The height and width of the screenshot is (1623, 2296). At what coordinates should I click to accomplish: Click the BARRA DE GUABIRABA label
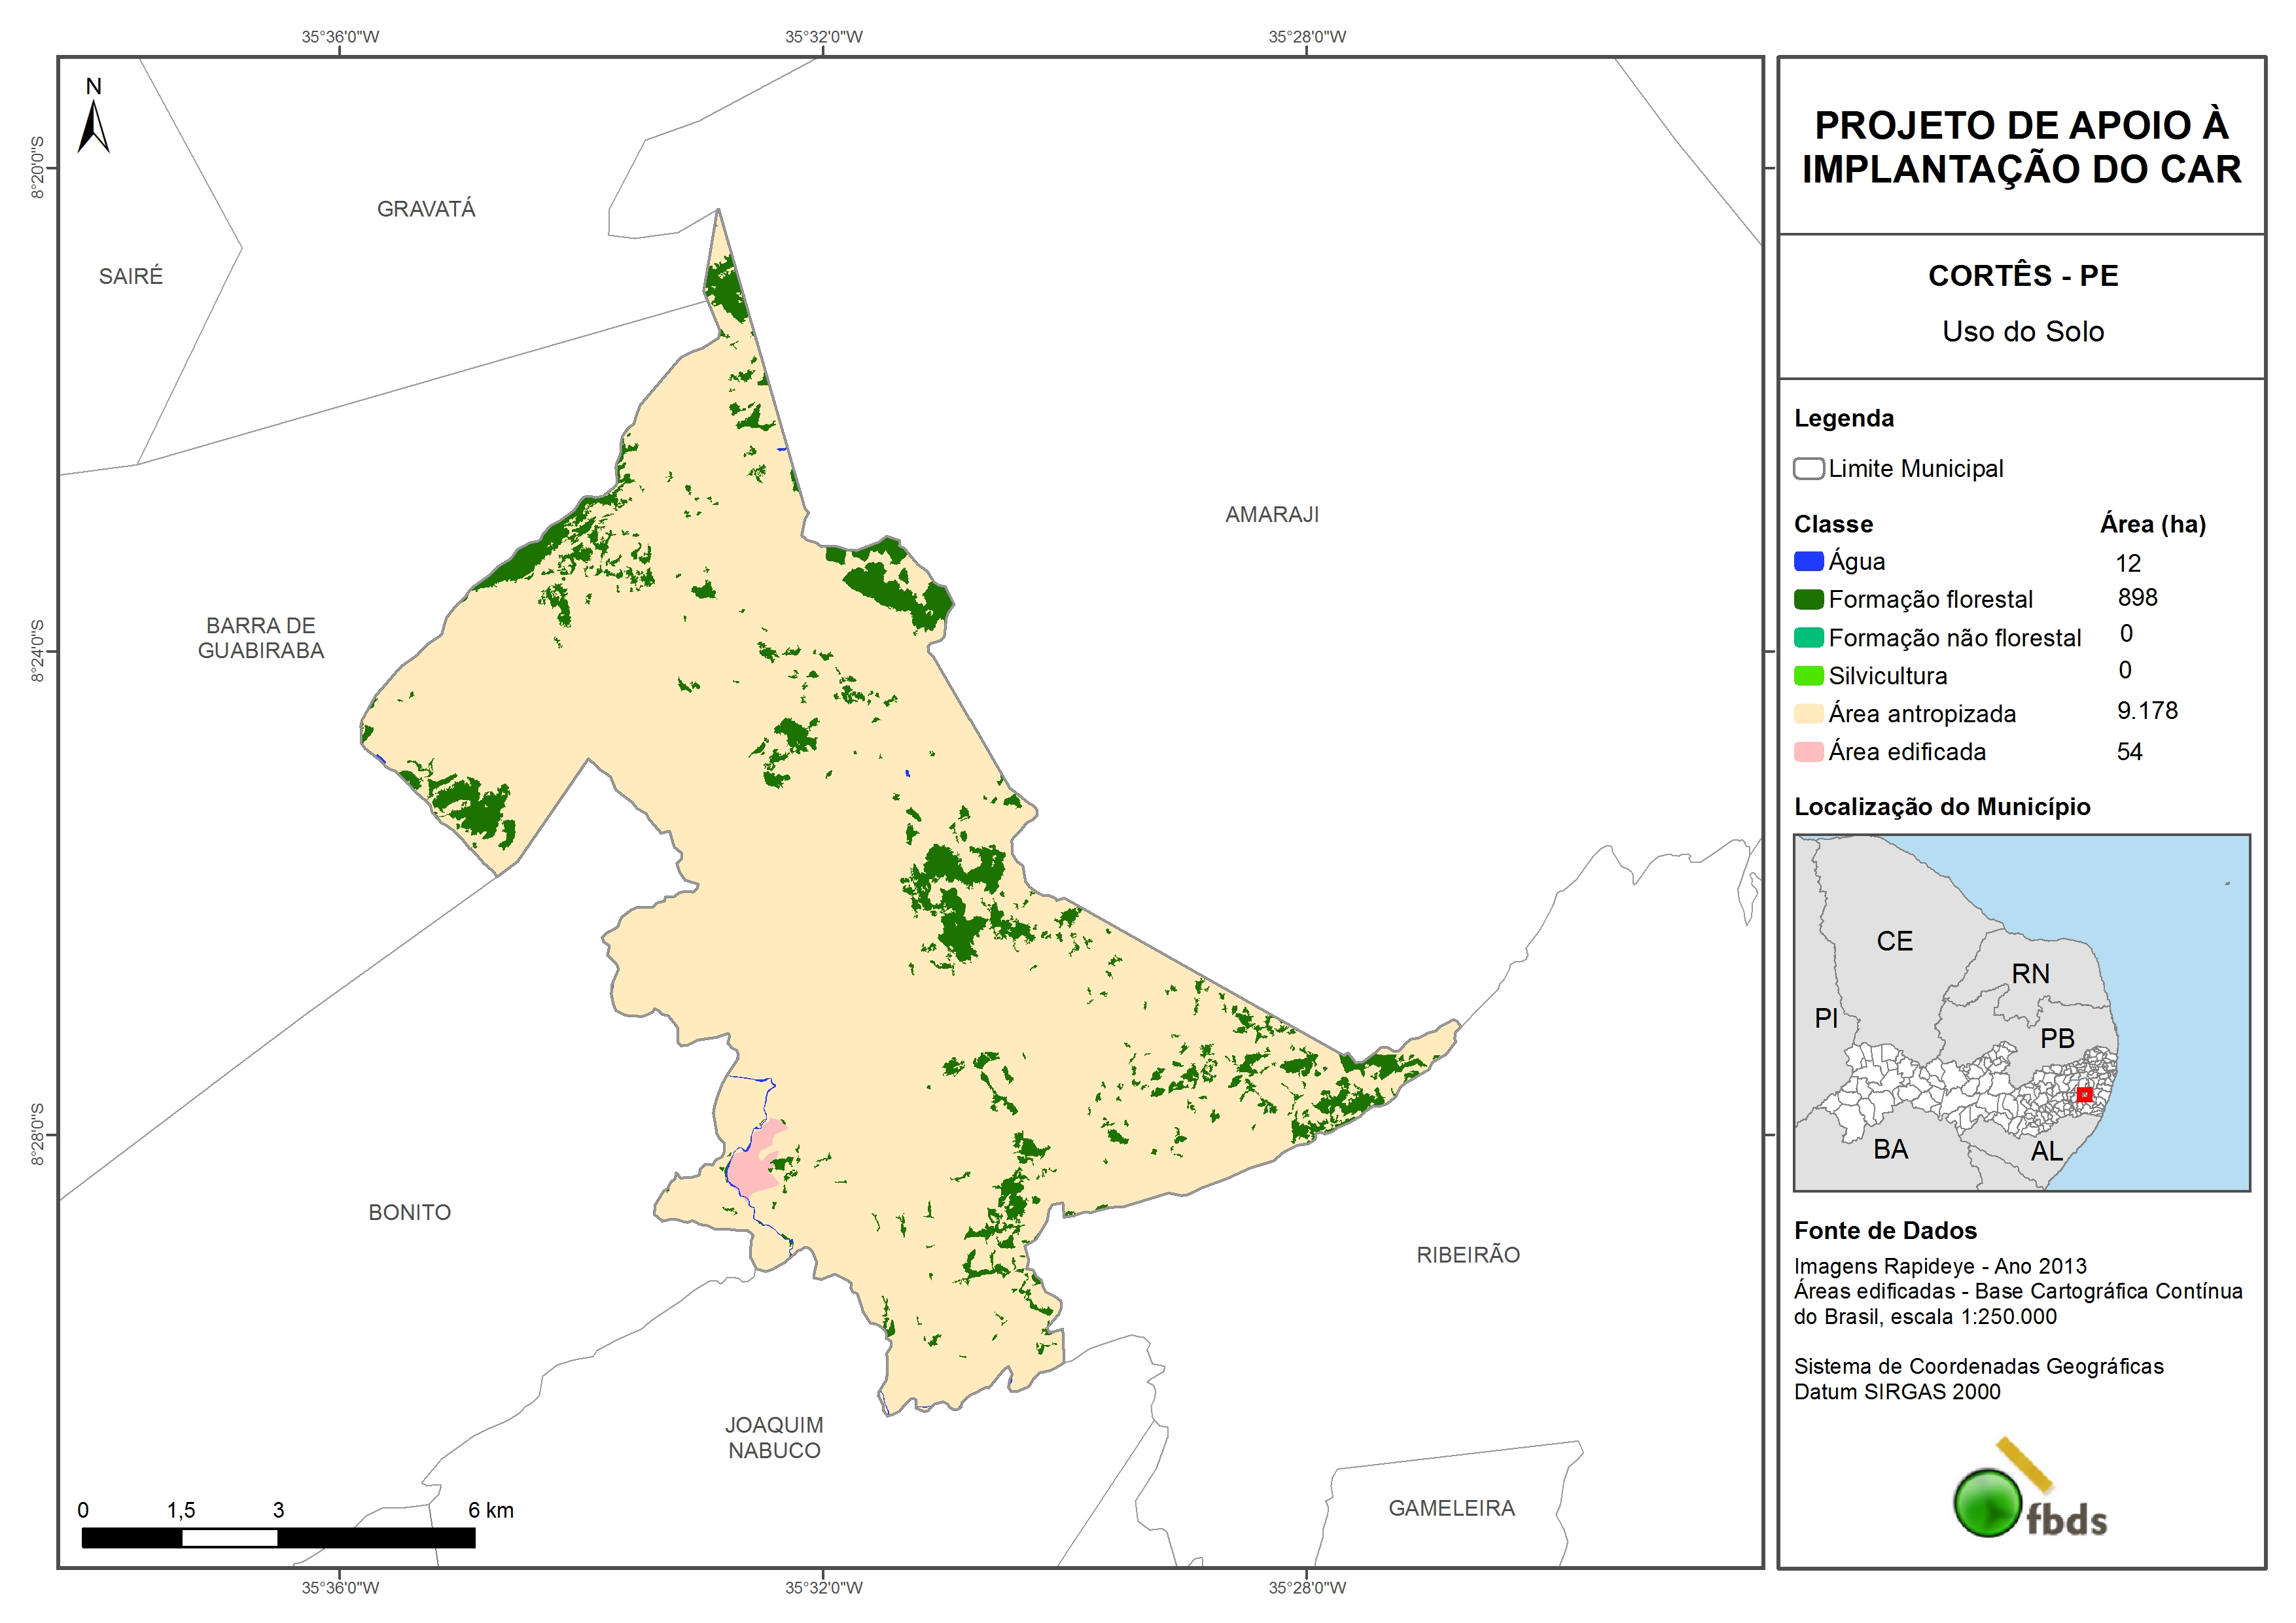(261, 638)
